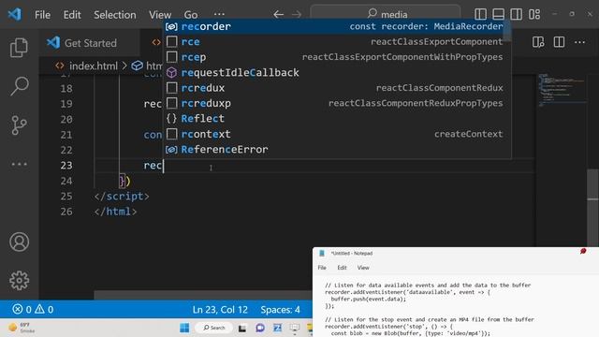Image resolution: width=599 pixels, height=337 pixels.
Task: Click the minimap code preview
Action: (561, 90)
